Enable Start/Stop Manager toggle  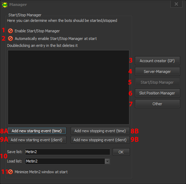(x=10, y=31)
